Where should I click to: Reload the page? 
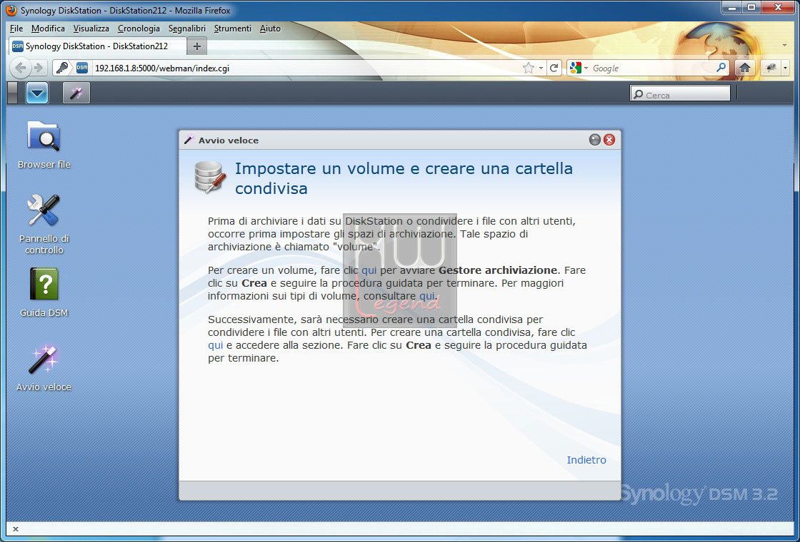pyautogui.click(x=554, y=68)
